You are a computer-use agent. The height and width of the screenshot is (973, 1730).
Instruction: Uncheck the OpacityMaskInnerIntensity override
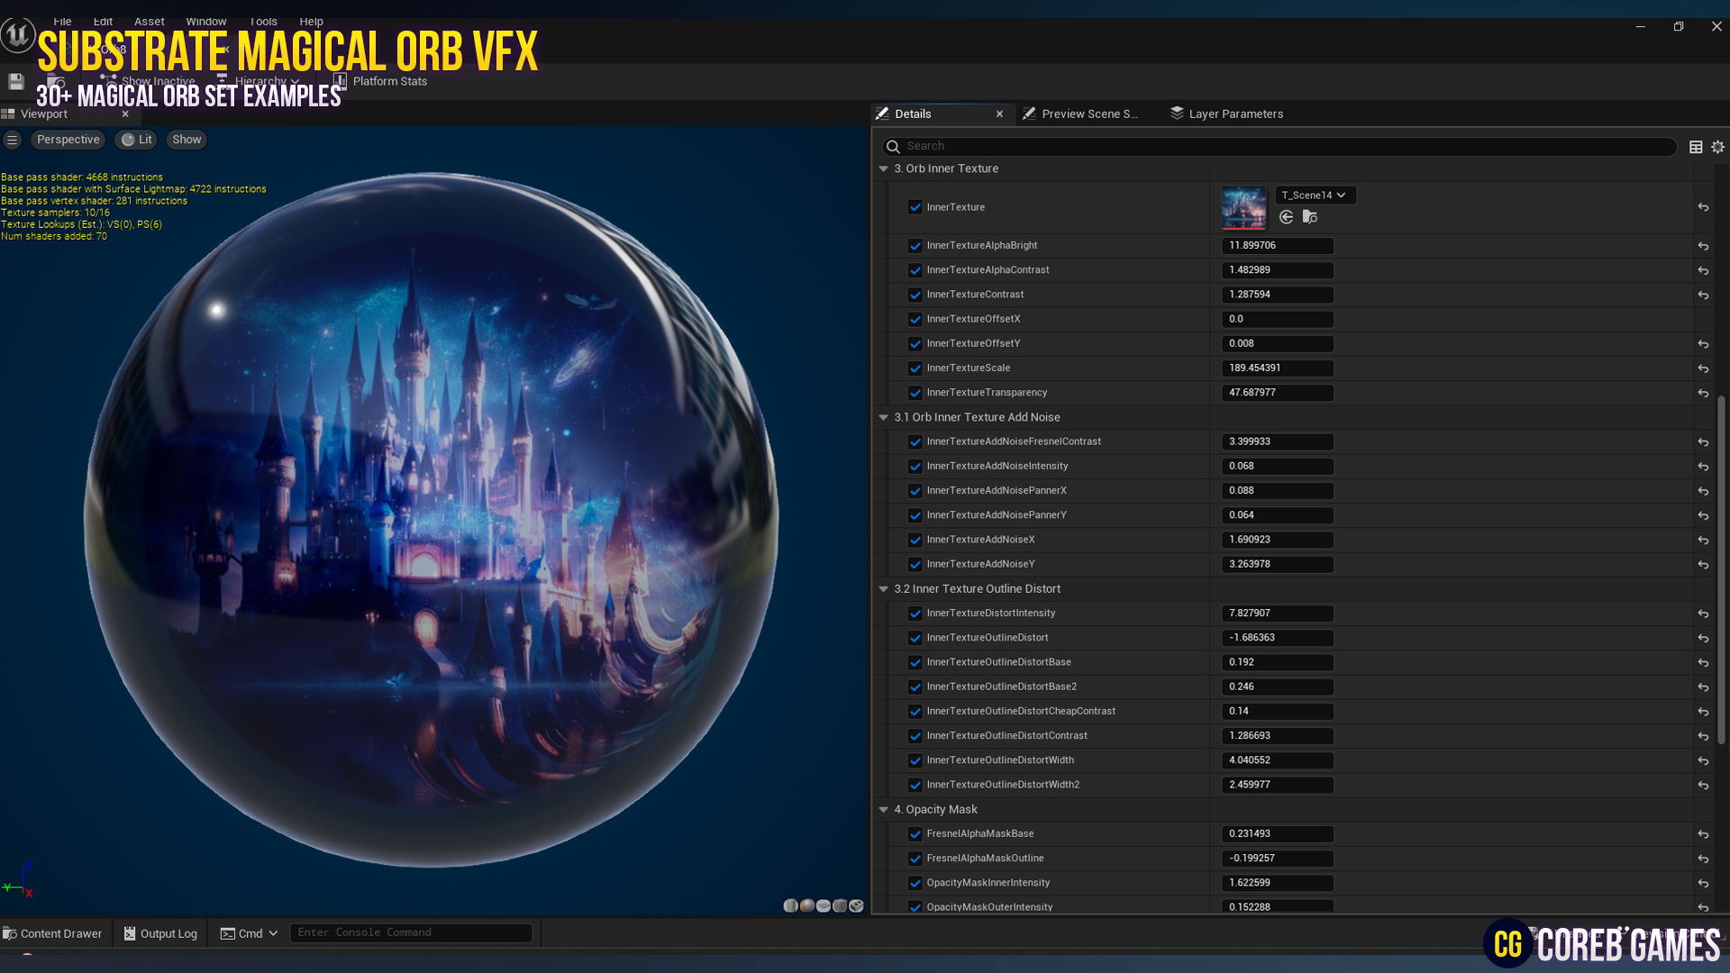click(x=915, y=883)
